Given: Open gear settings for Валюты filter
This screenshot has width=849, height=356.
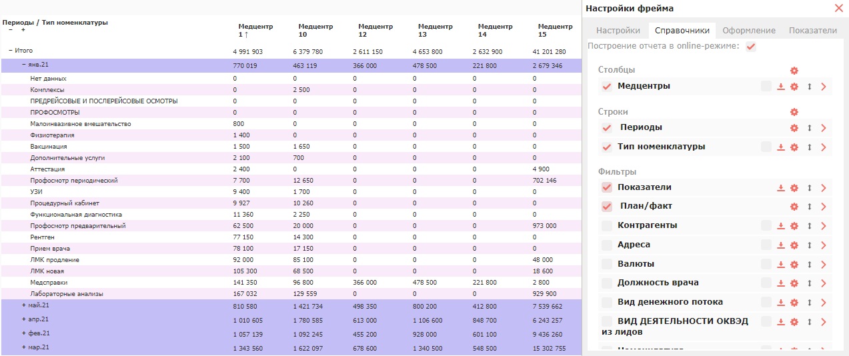Looking at the screenshot, I should pos(794,265).
